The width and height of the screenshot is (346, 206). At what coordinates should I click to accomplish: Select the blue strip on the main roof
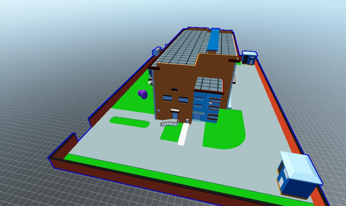click(214, 40)
